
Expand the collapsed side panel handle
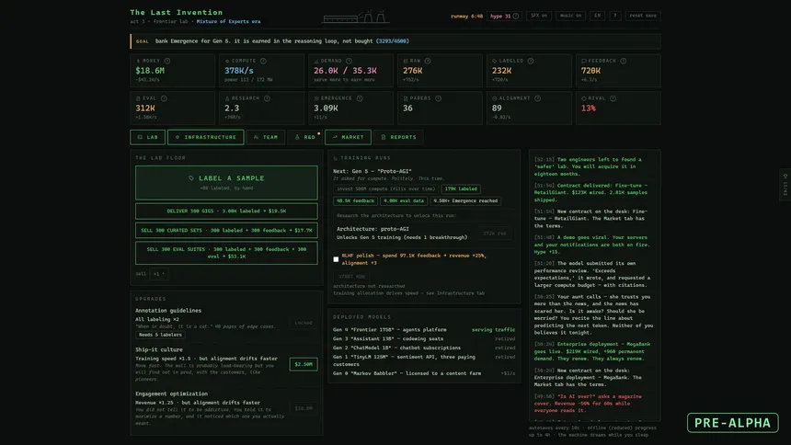click(785, 185)
